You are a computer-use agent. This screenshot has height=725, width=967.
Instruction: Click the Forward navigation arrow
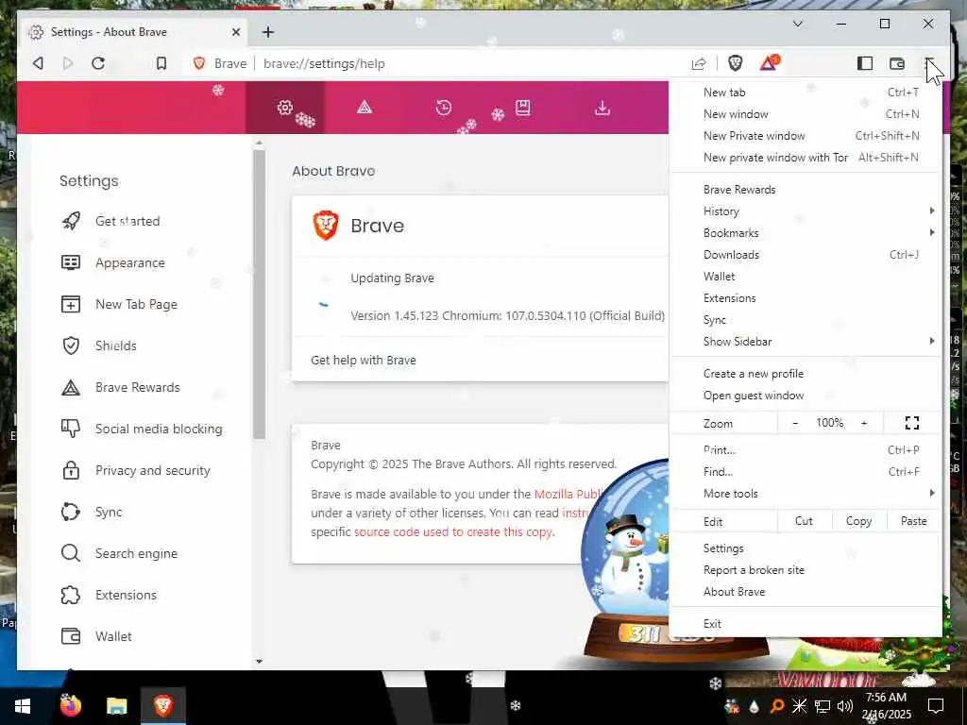click(68, 63)
